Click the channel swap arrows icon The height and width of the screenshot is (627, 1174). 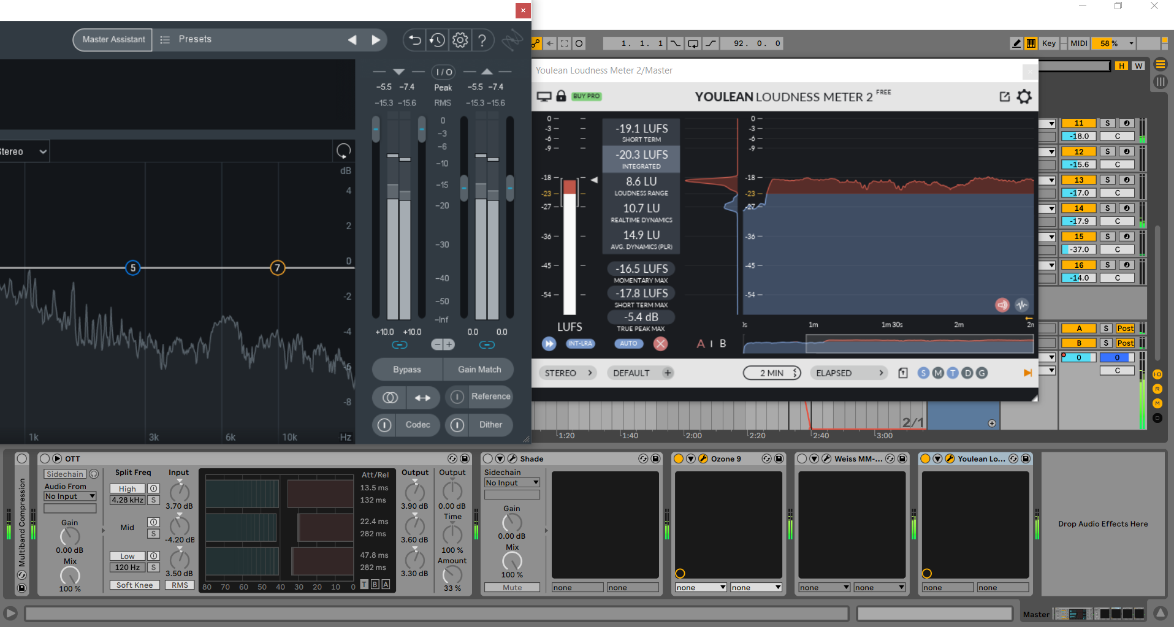click(422, 398)
